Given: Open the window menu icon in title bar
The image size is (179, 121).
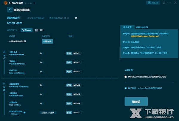Looking at the screenshot, I should tap(164, 2).
